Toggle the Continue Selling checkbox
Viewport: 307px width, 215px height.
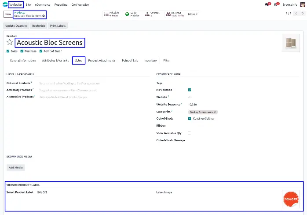[190, 119]
